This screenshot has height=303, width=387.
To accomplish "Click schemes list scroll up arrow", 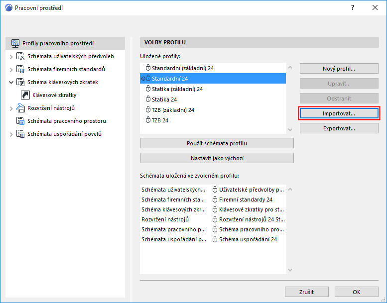I will [x=290, y=189].
